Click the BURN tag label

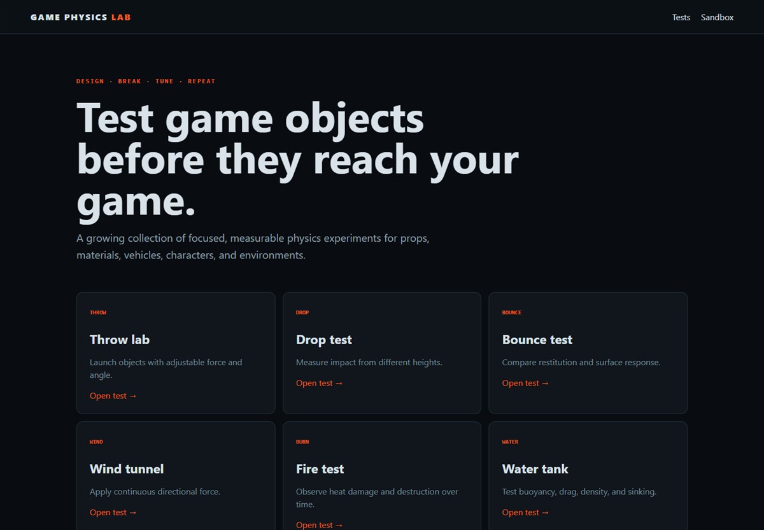[x=302, y=442]
